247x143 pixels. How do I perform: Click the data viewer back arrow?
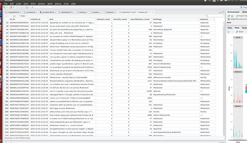[x=6, y=16]
